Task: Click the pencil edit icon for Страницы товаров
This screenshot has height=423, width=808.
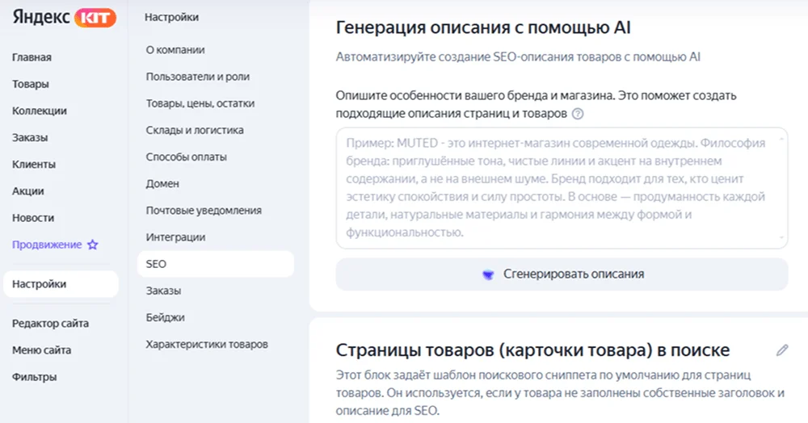Action: point(781,350)
